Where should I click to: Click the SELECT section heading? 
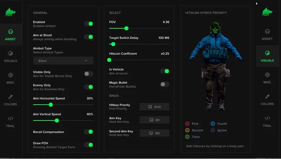click(115, 13)
